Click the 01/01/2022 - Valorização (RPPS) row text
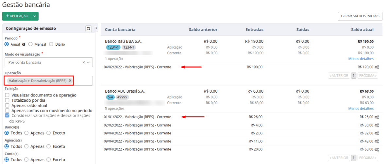 click(137, 117)
